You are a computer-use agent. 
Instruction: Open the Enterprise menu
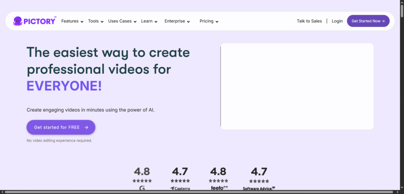click(175, 21)
